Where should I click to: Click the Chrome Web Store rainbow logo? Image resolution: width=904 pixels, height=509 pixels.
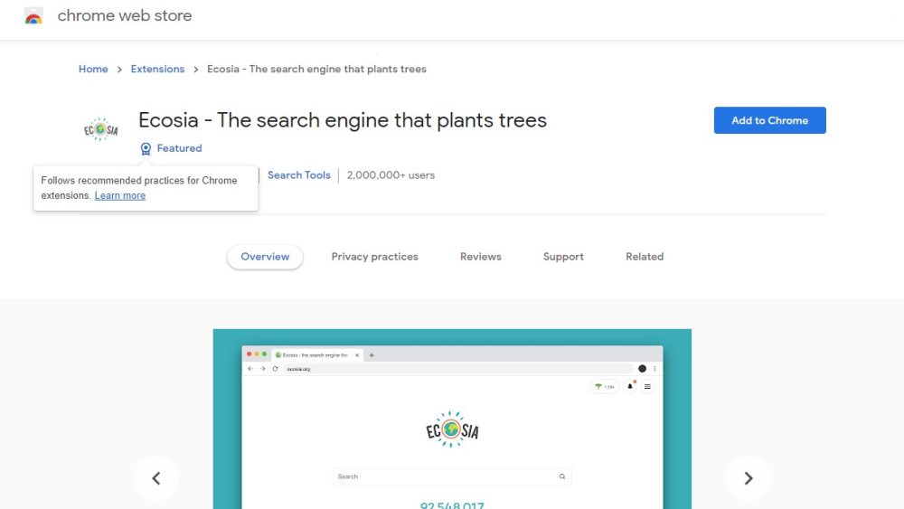[x=33, y=16]
